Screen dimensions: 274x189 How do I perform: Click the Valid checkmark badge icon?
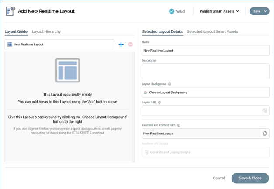point(172,11)
